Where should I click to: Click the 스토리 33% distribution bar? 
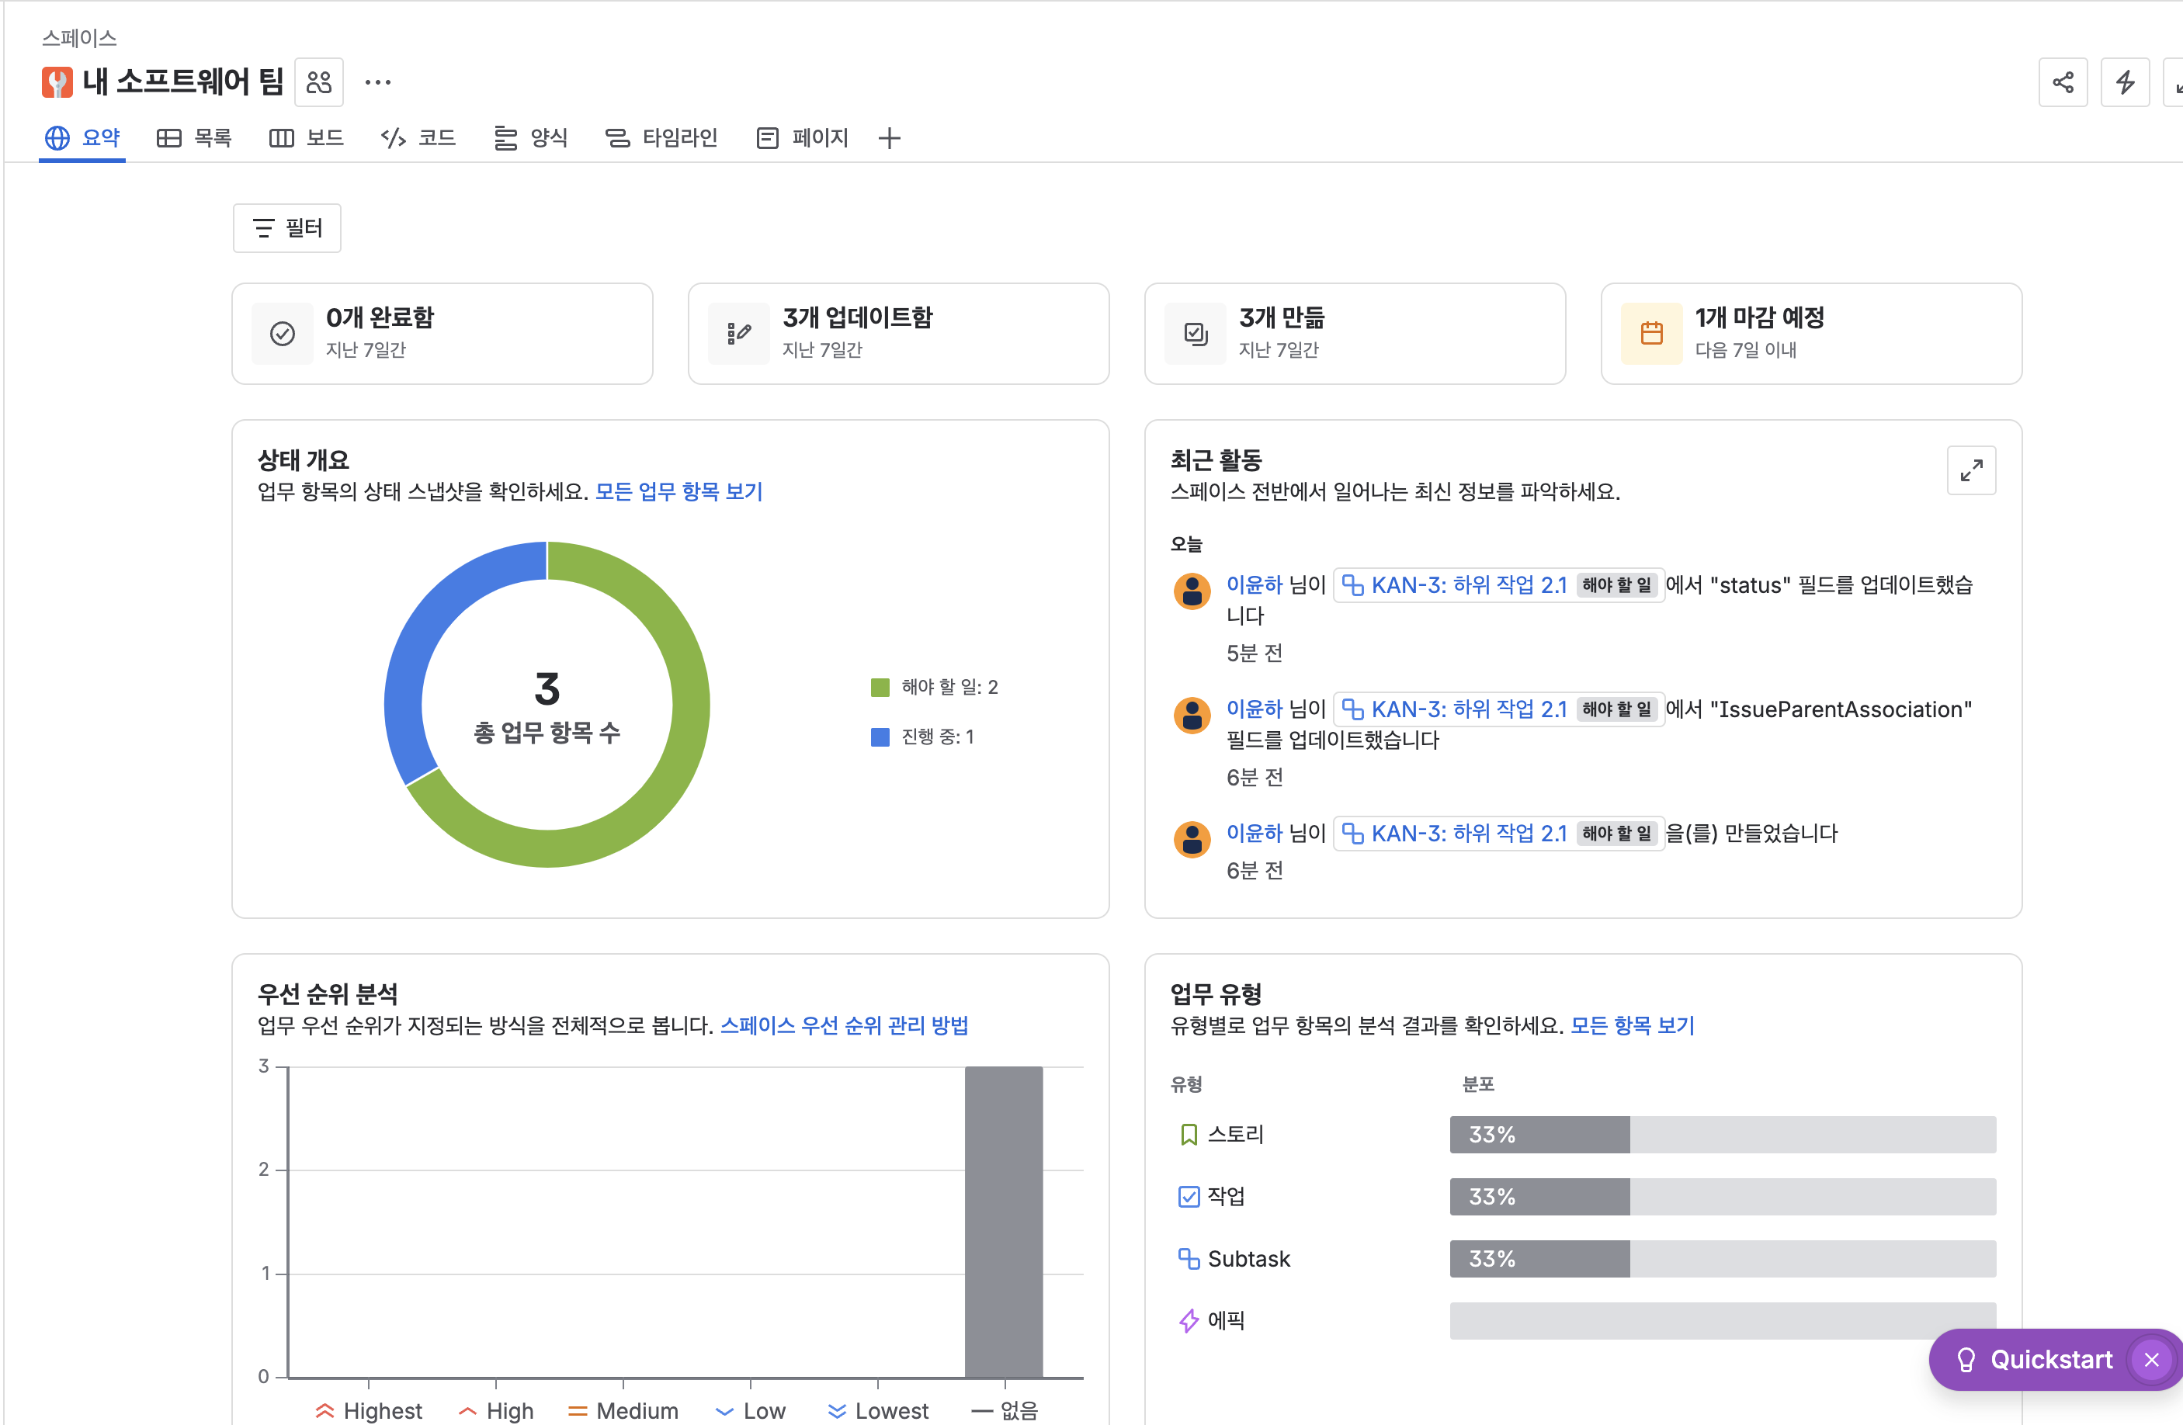[1539, 1134]
